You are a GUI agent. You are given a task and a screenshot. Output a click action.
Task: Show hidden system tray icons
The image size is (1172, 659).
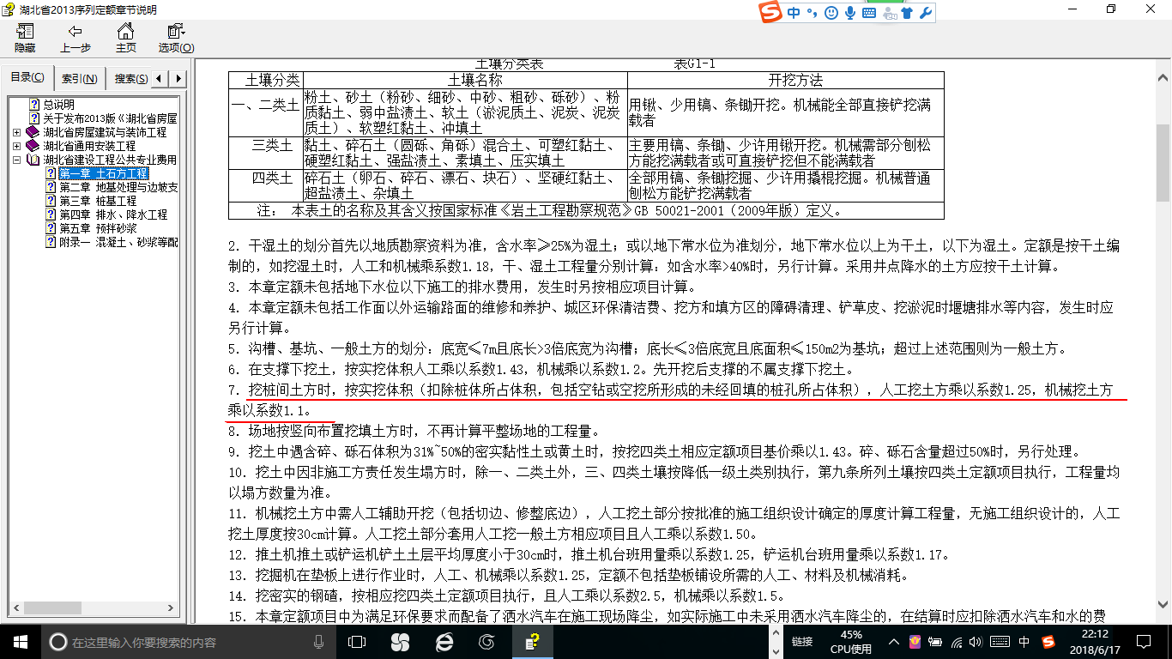895,642
